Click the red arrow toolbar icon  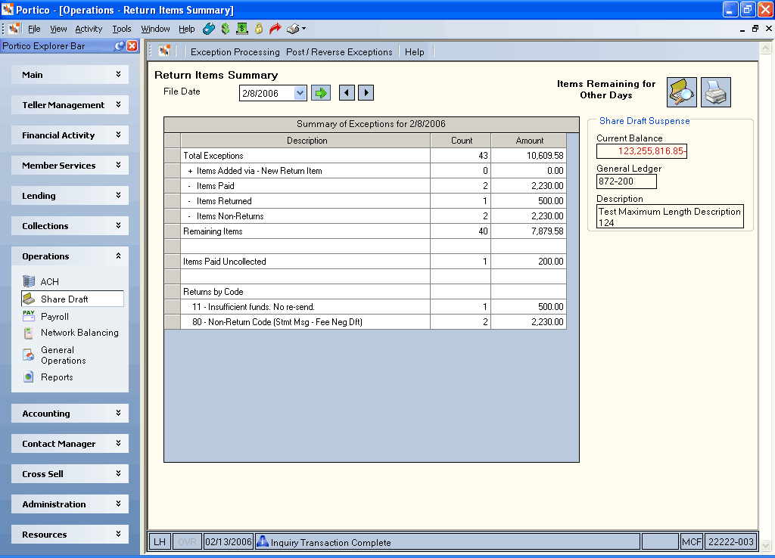pyautogui.click(x=275, y=29)
